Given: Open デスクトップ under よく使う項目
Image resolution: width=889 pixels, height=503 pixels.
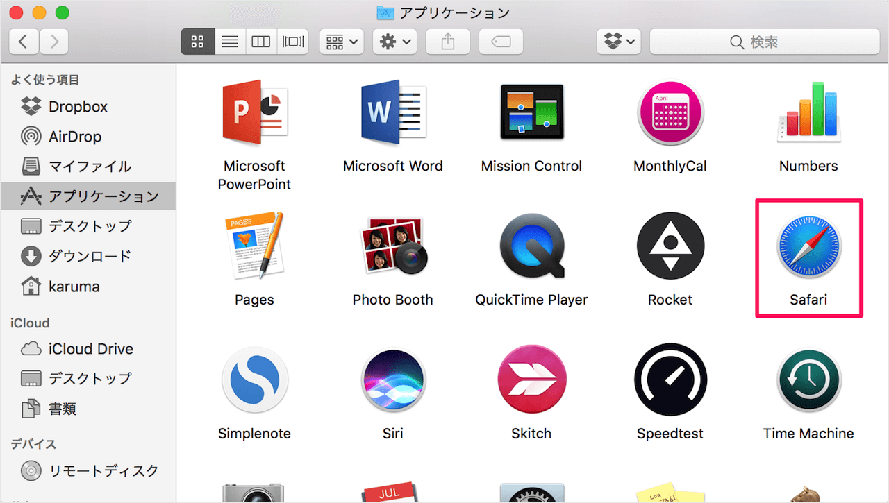Looking at the screenshot, I should (88, 226).
